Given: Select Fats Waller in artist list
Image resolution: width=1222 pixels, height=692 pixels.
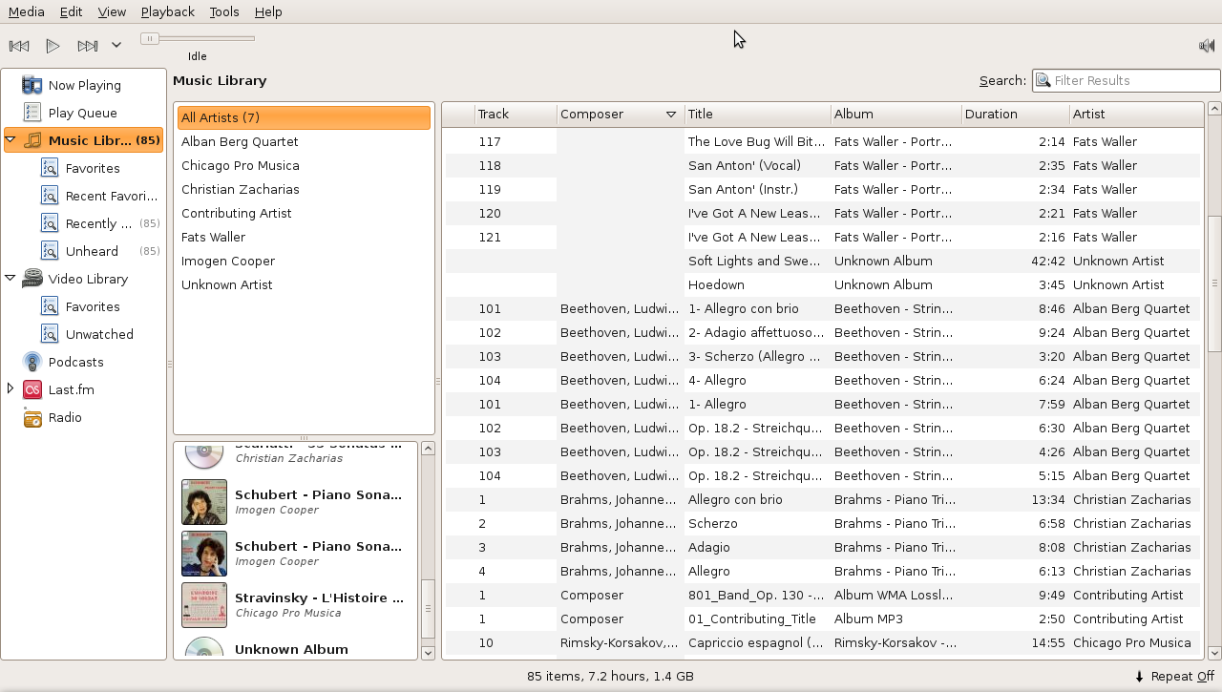Looking at the screenshot, I should [213, 237].
